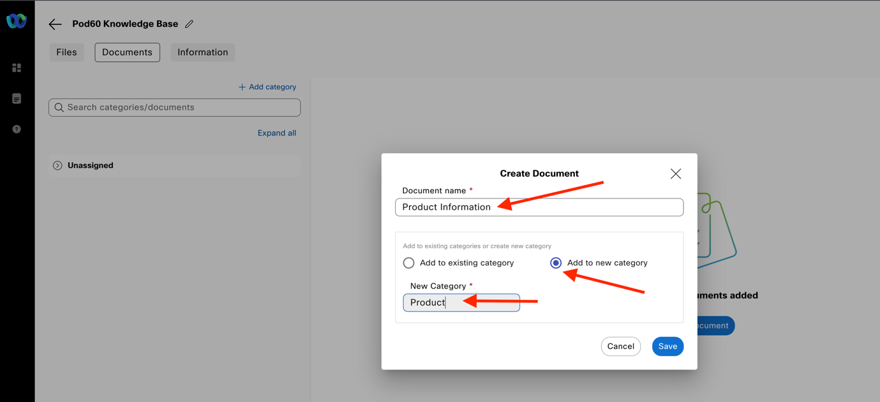Expand the Unassigned category chevron
Image resolution: width=880 pixels, height=402 pixels.
click(57, 166)
